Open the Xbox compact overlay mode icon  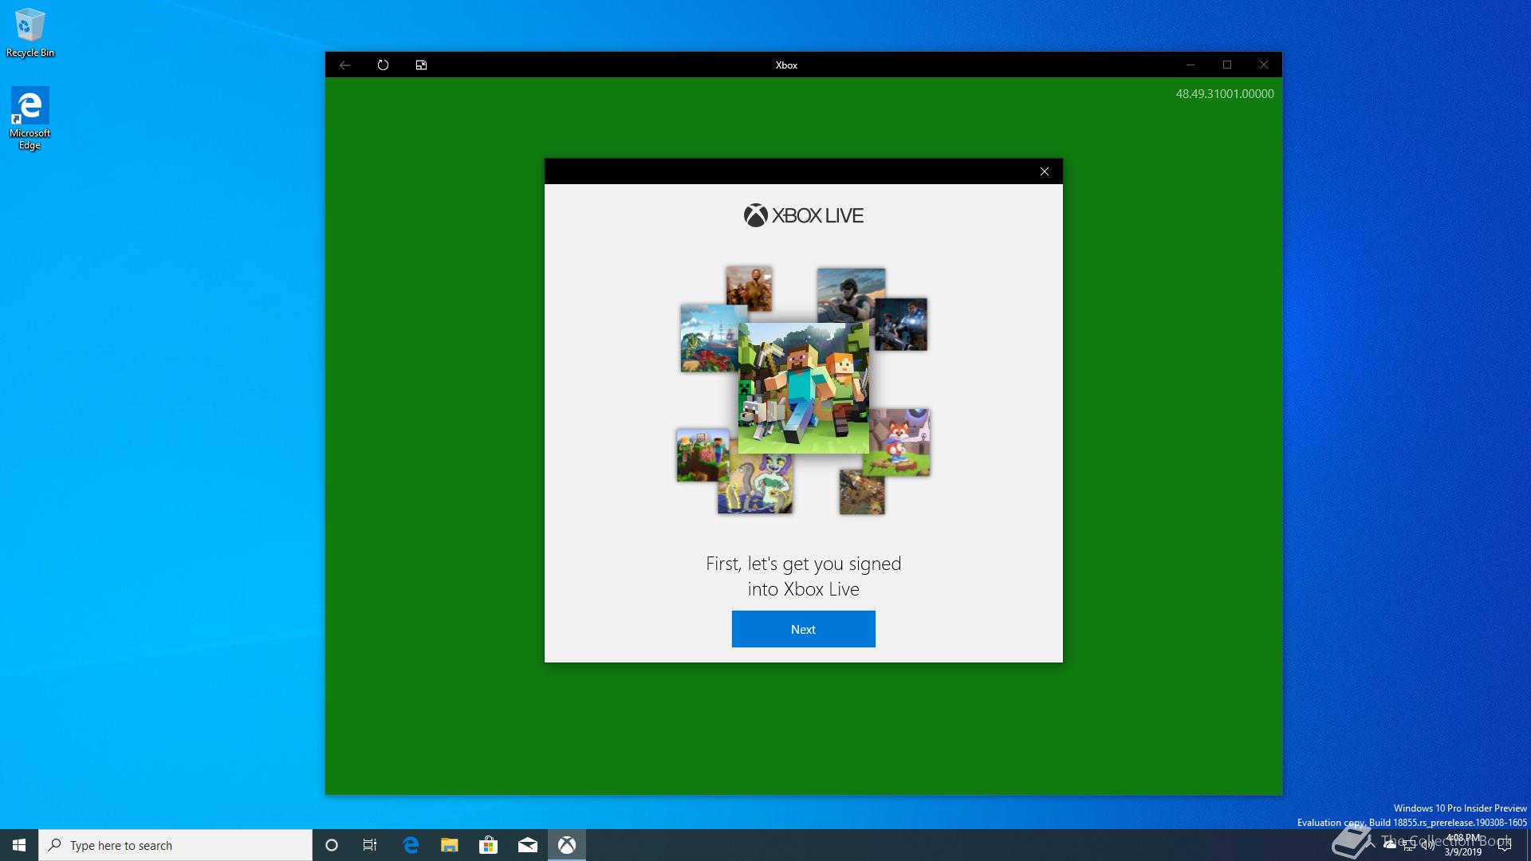click(x=421, y=65)
